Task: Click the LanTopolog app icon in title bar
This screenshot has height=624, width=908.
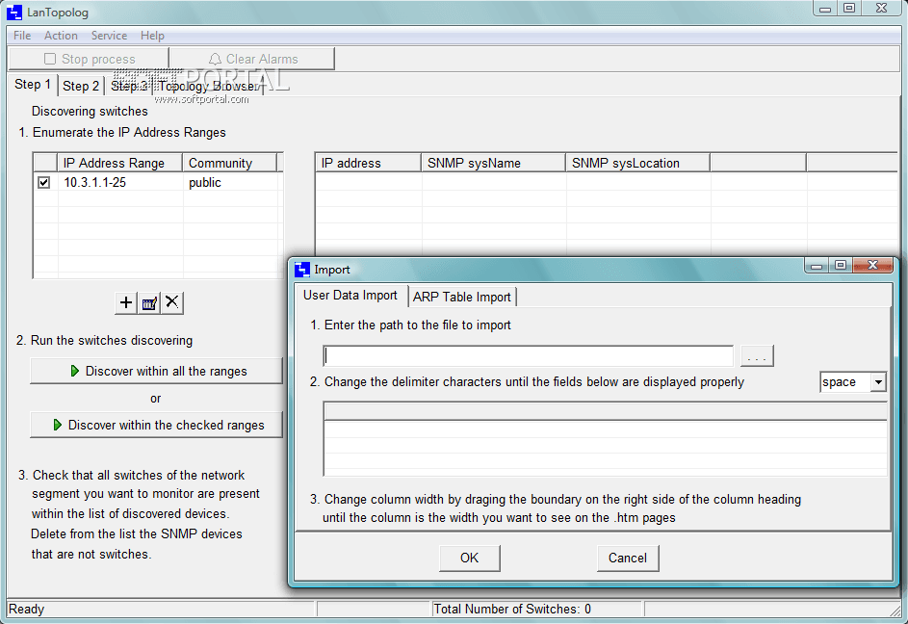Action: point(14,13)
